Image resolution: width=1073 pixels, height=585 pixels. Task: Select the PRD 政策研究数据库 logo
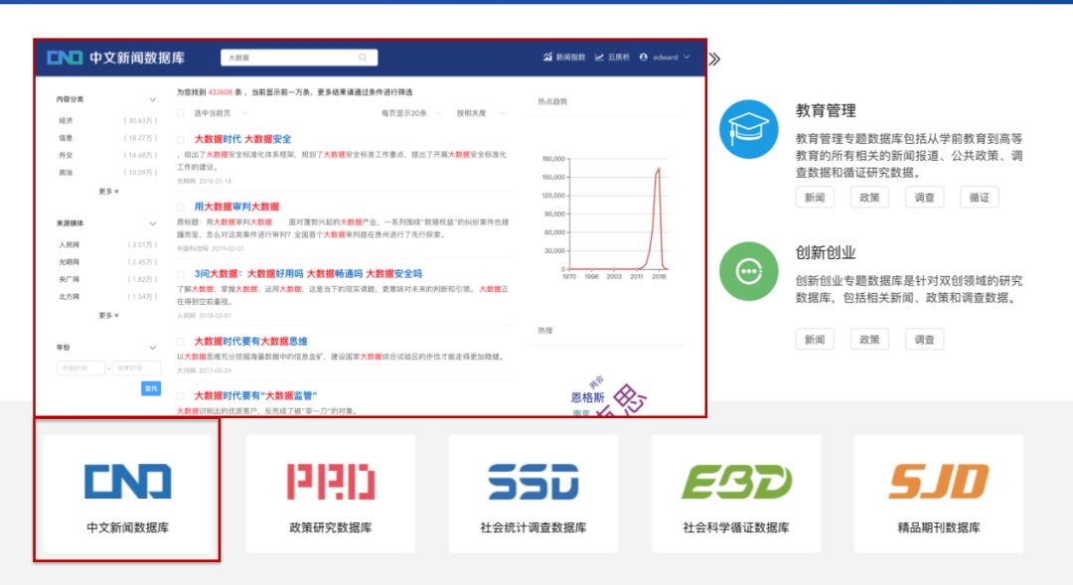[x=331, y=481]
